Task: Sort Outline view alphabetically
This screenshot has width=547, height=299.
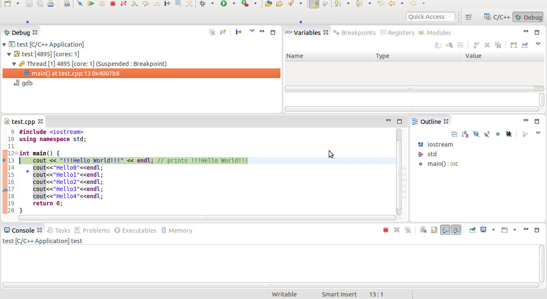Action: (465, 134)
